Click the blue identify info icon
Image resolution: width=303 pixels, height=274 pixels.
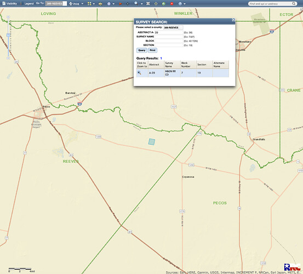point(109,4)
